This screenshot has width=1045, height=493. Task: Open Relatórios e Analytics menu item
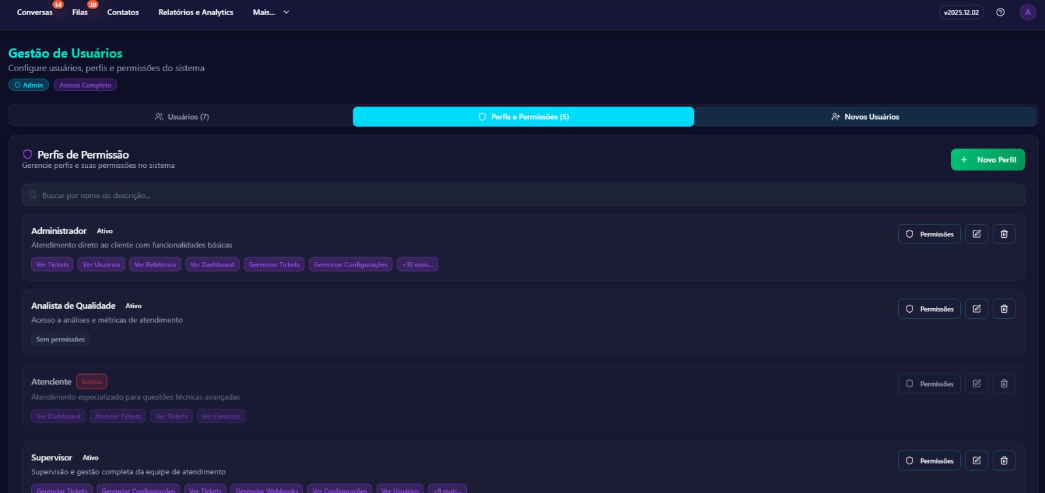point(195,12)
